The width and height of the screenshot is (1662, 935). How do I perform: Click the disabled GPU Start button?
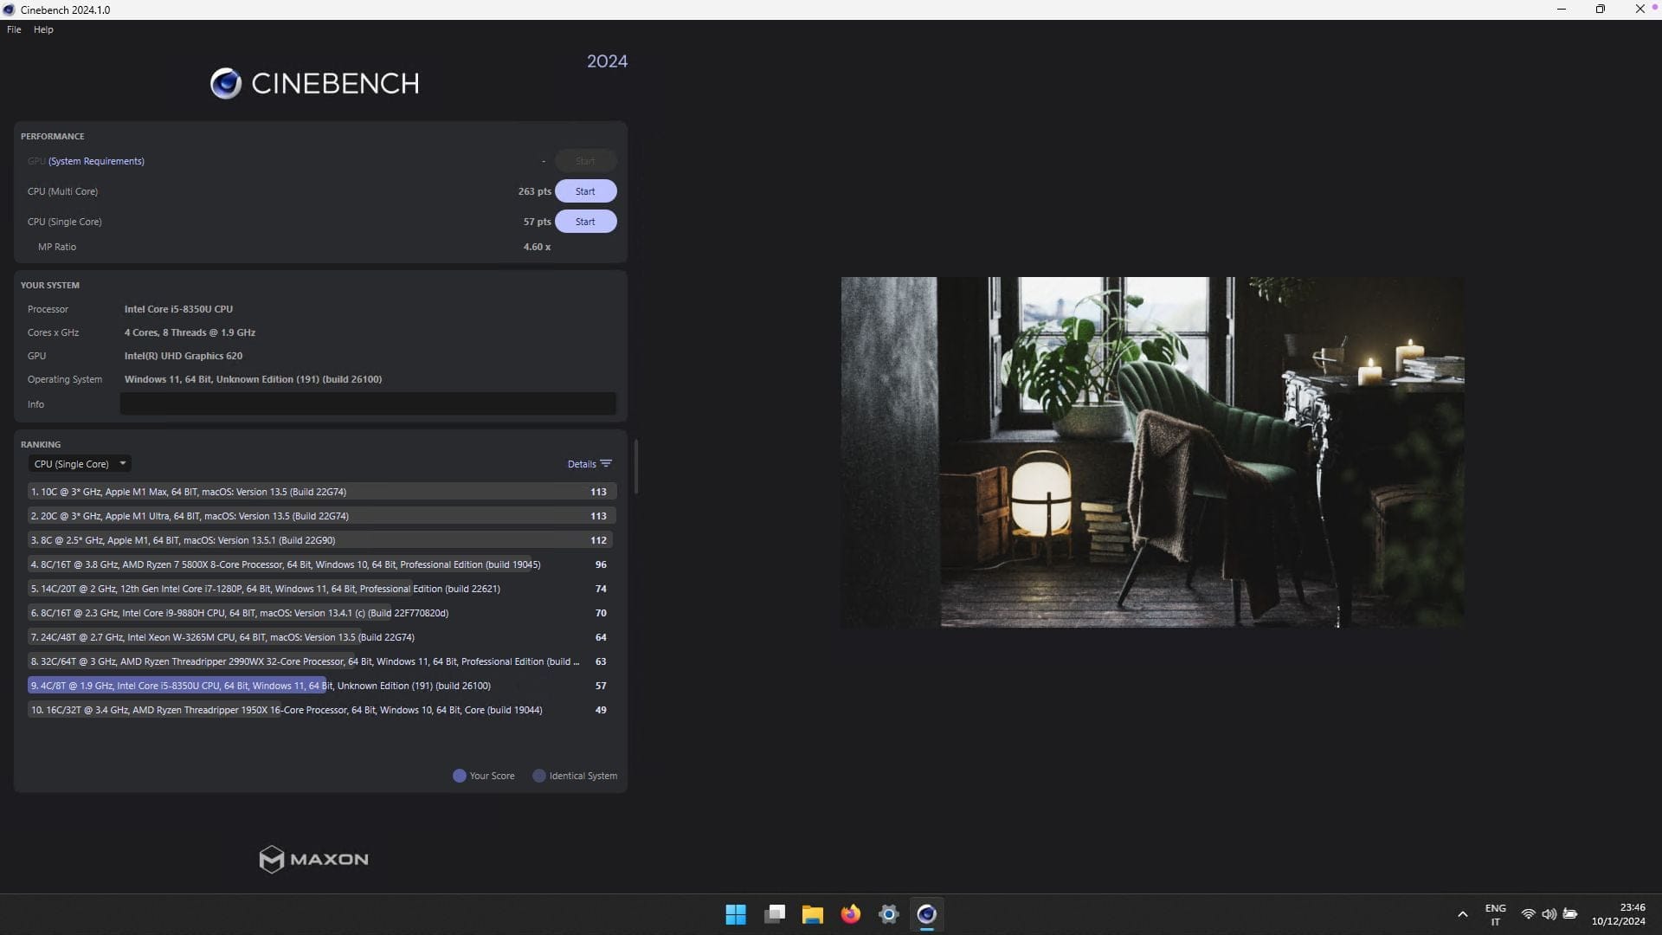[x=585, y=161]
